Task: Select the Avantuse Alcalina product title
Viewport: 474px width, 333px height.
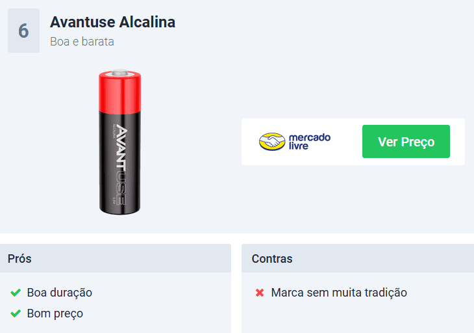Action: click(x=113, y=22)
